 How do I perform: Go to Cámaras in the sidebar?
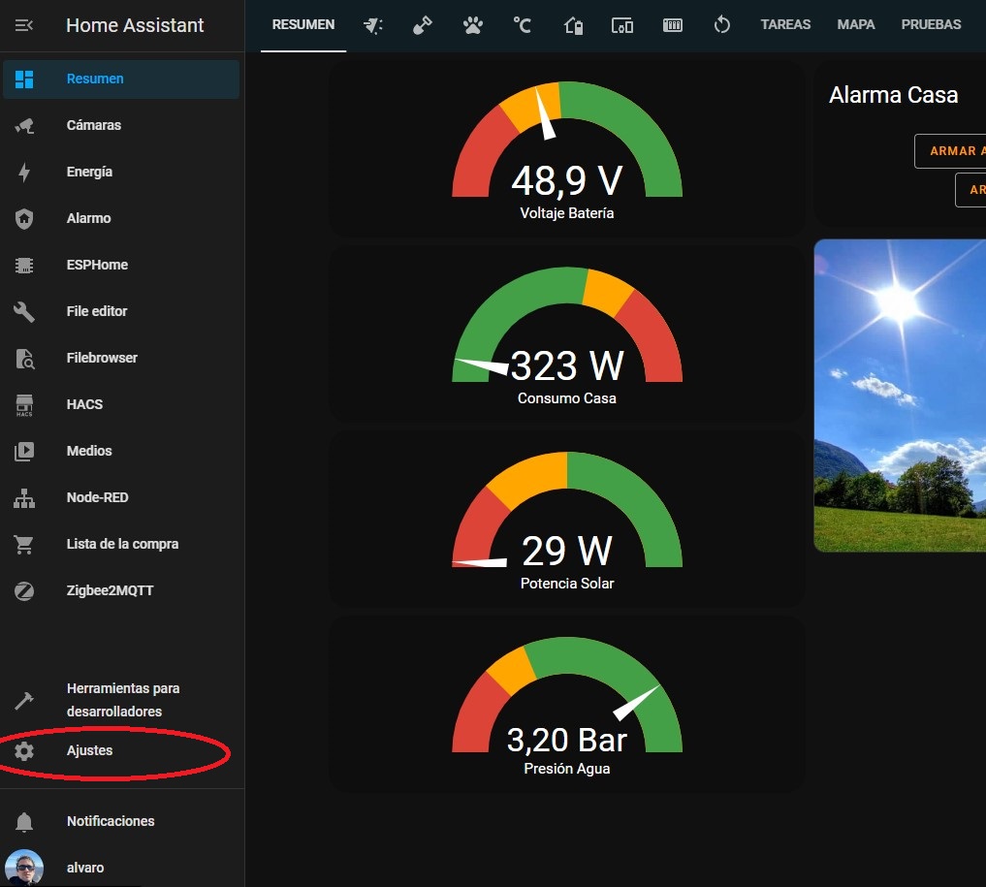(x=93, y=125)
